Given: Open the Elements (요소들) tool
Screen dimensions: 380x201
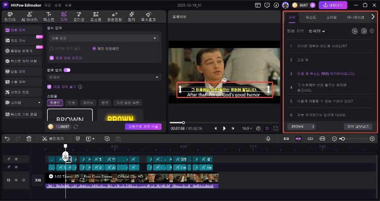Looking at the screenshot, I should click(x=96, y=17).
